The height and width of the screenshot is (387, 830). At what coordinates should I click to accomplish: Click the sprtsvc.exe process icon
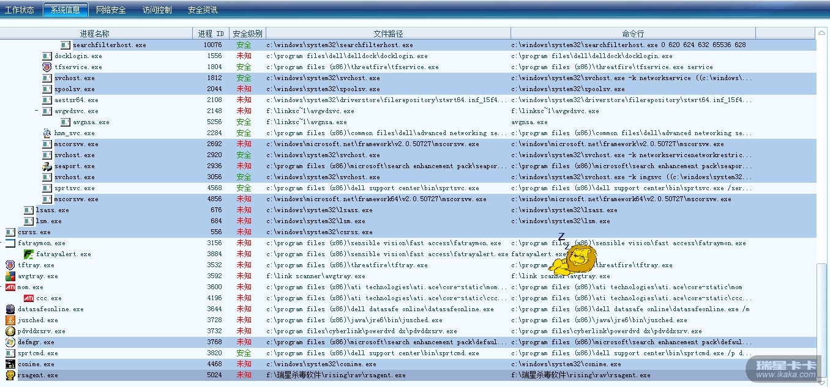coord(47,188)
